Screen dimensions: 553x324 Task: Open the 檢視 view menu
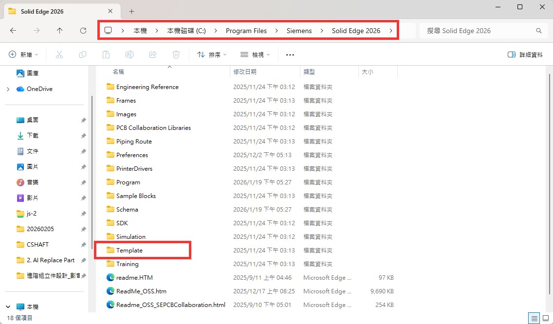[x=255, y=54]
